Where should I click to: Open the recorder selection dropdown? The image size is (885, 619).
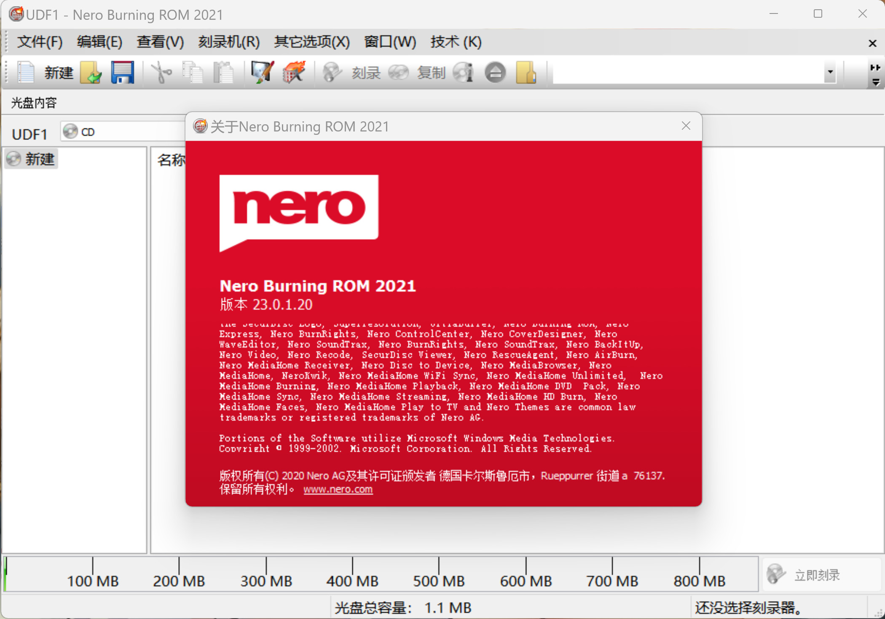(x=830, y=72)
